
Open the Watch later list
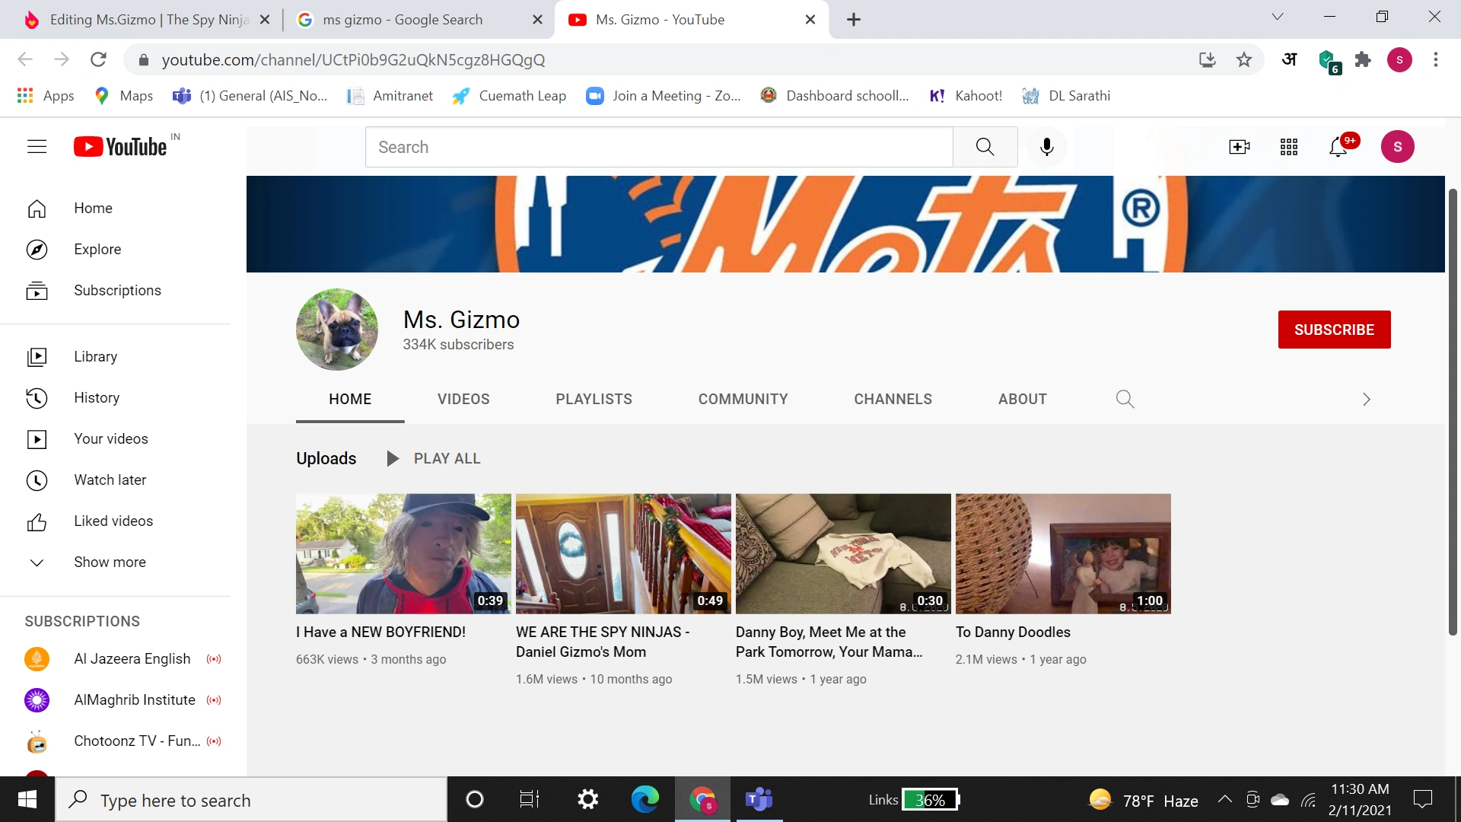[x=110, y=479]
